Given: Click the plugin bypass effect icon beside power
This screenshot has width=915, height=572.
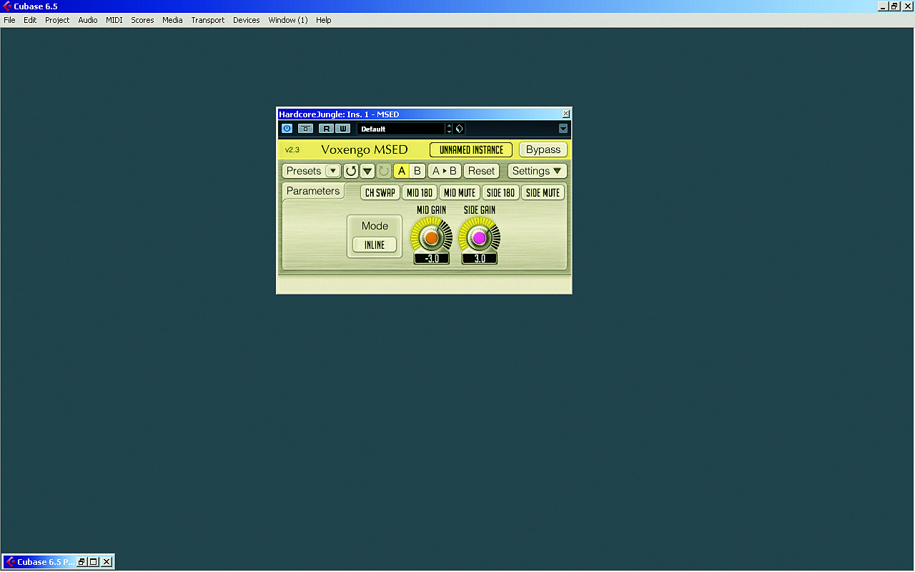Looking at the screenshot, I should point(305,129).
